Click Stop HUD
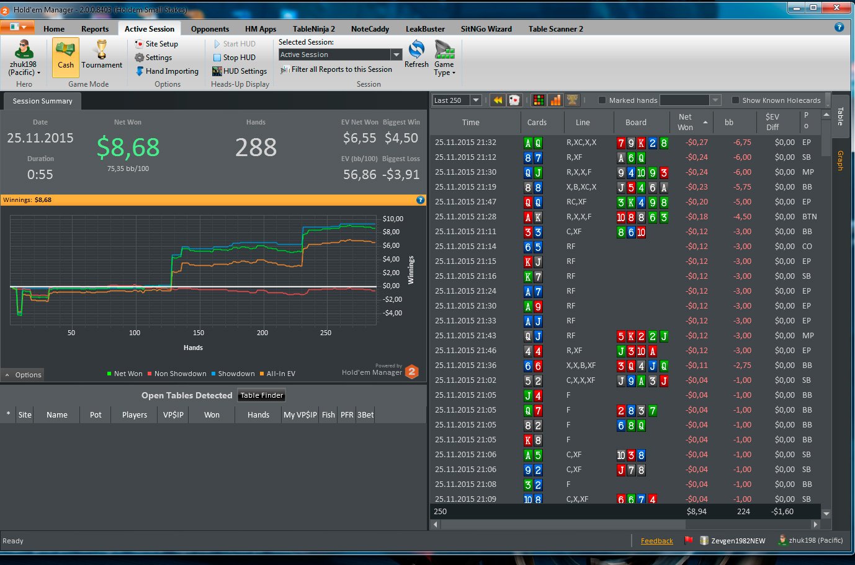Viewport: 855px width, 565px height. (234, 58)
